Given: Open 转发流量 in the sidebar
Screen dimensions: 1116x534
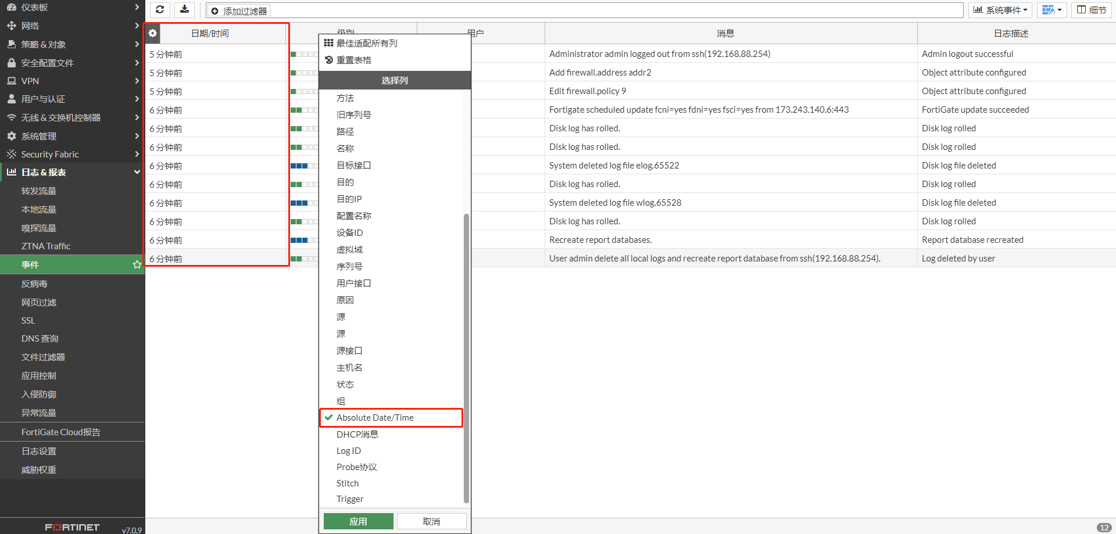Looking at the screenshot, I should 39,191.
